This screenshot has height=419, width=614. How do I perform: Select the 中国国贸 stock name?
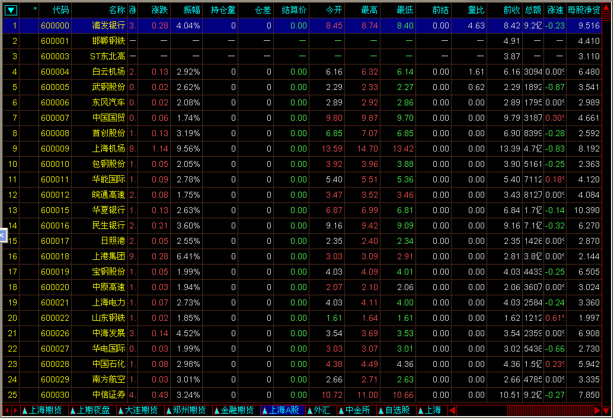108,118
